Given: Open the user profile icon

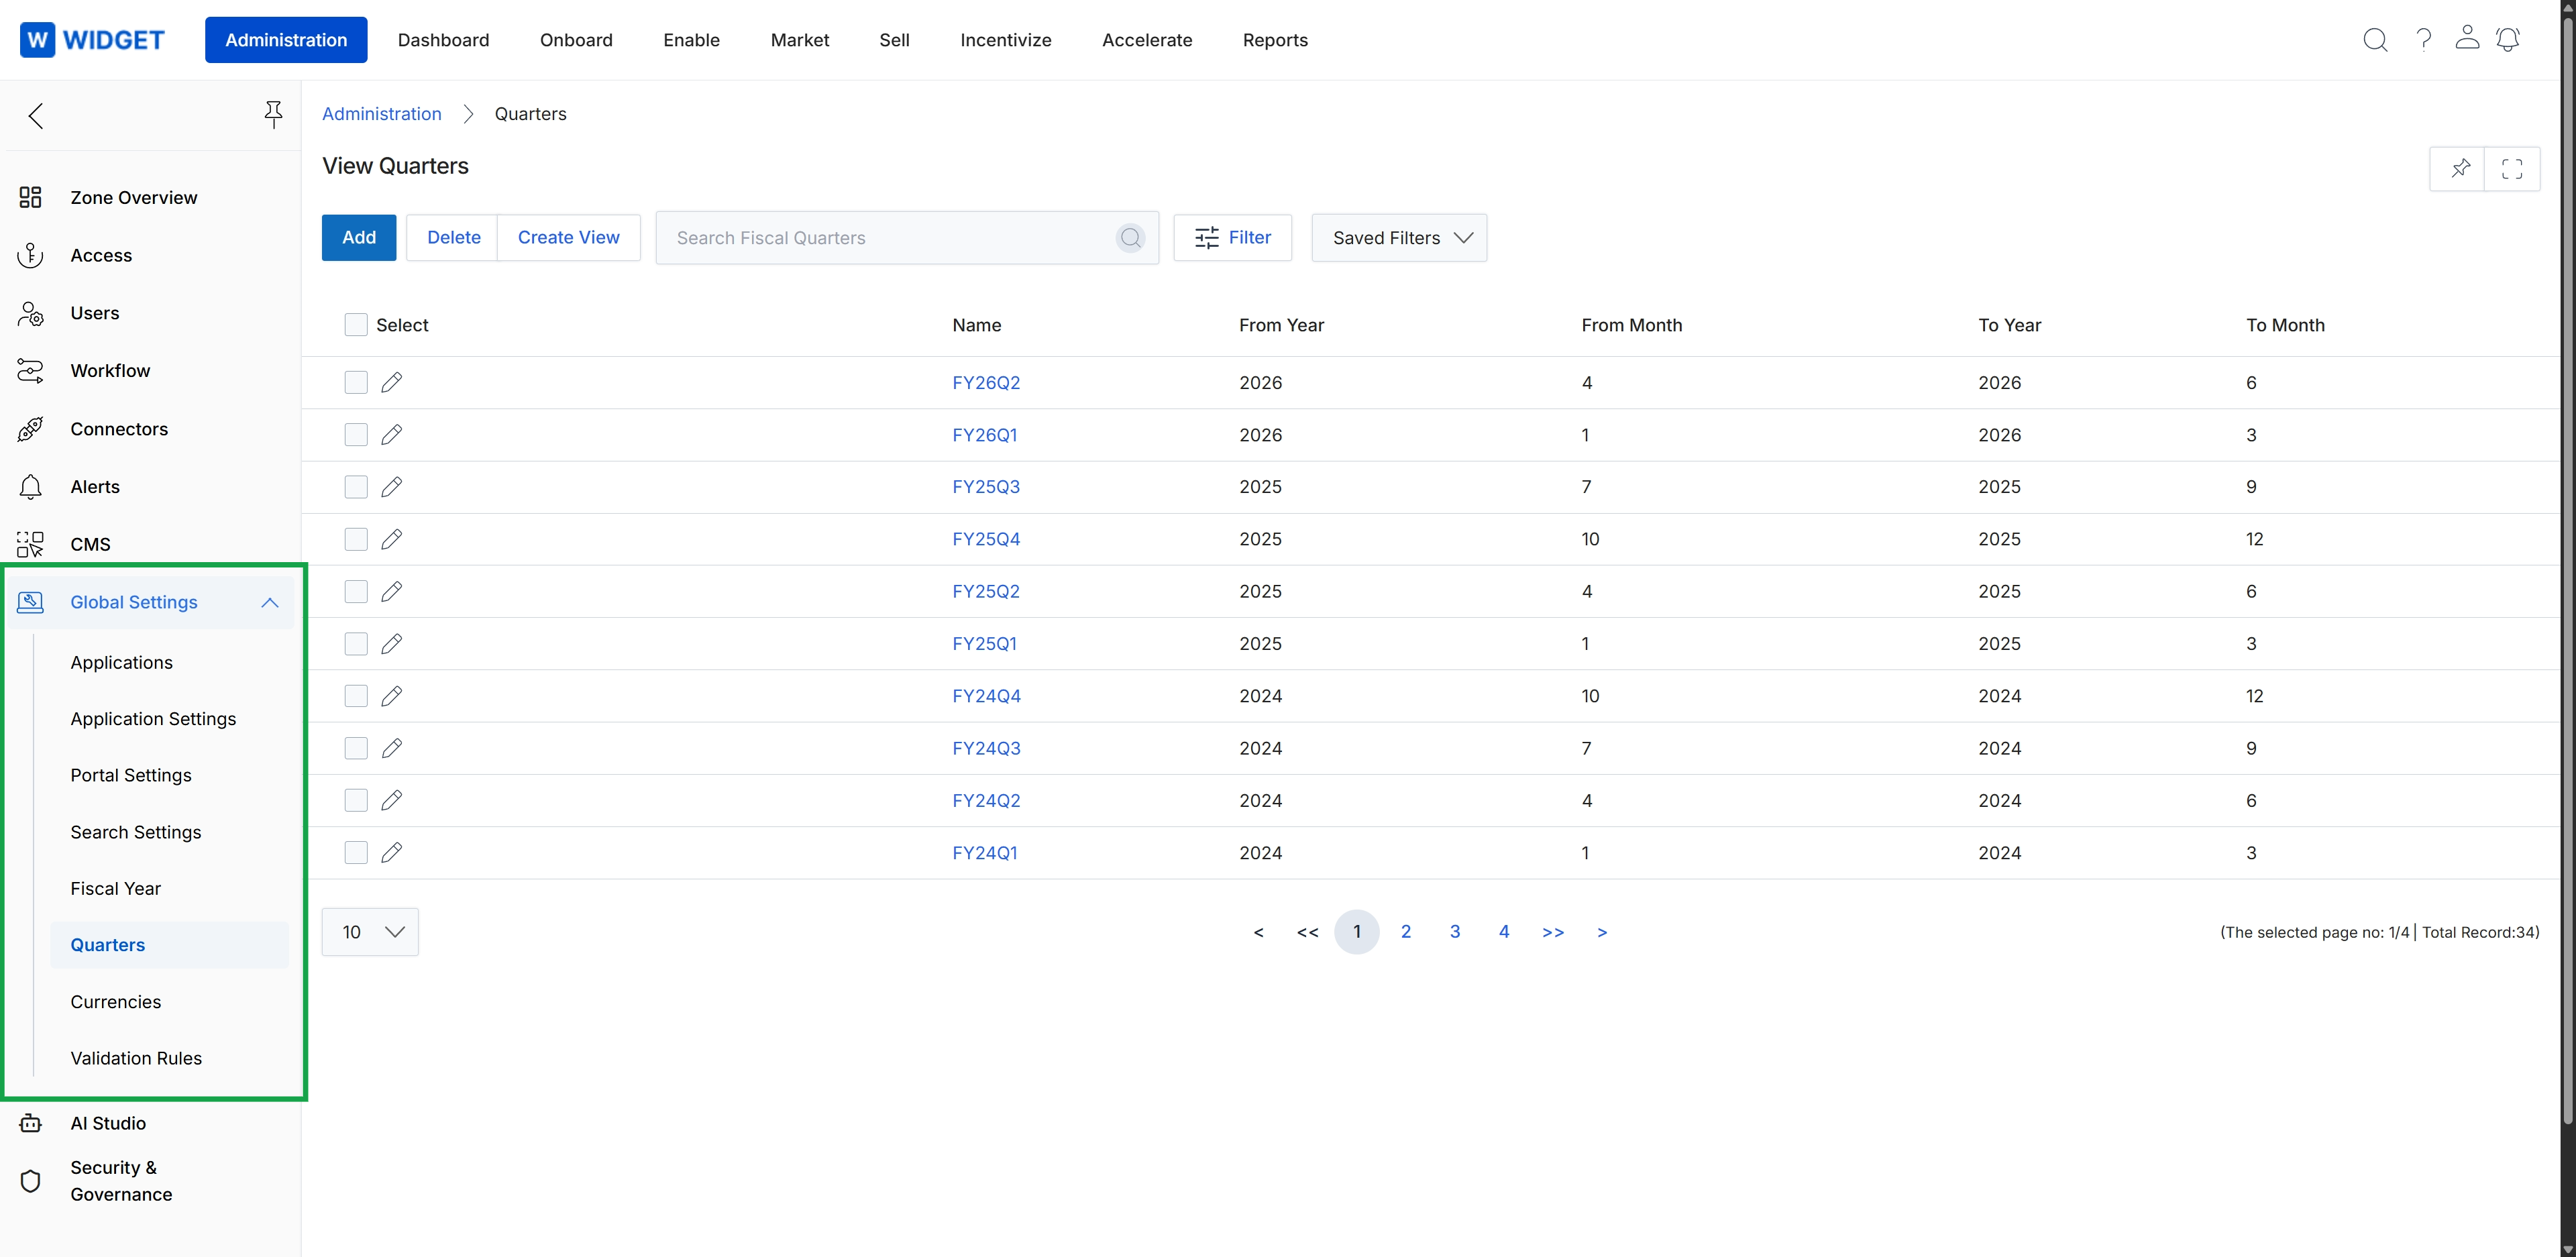Looking at the screenshot, I should (2467, 38).
